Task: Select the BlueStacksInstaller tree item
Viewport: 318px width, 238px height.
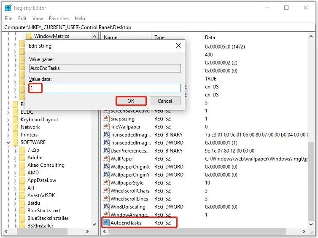Action: click(x=48, y=218)
